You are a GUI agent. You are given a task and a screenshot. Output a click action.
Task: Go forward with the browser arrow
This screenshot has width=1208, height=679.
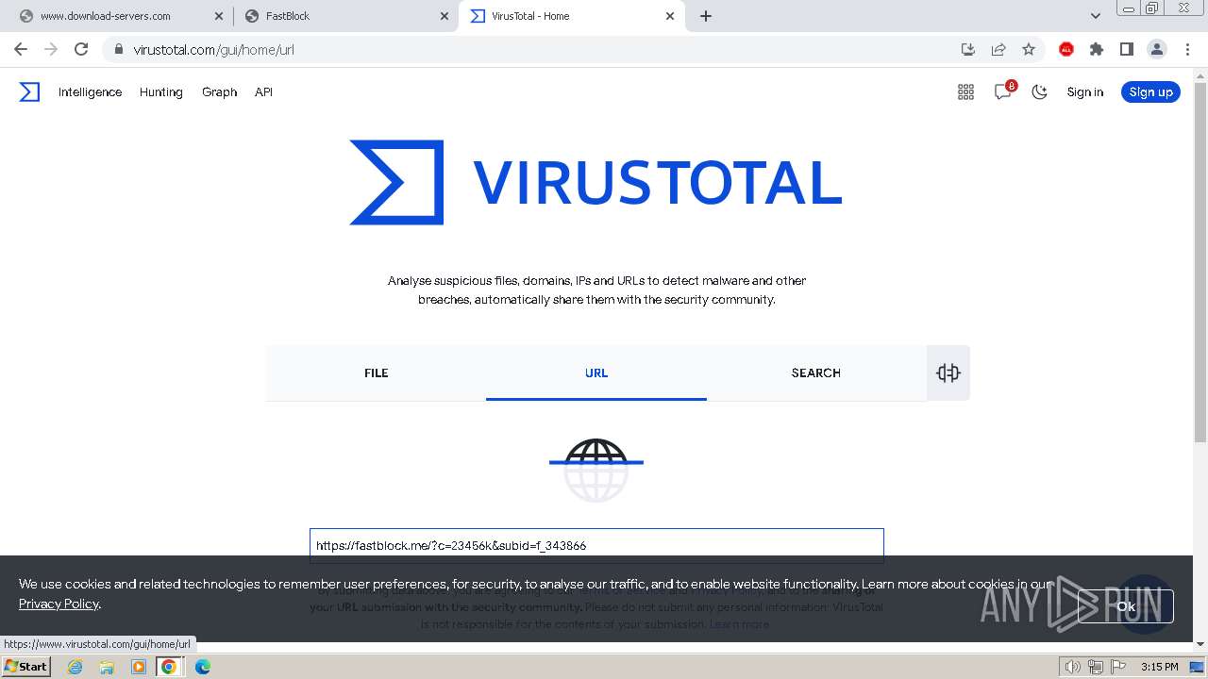coord(51,49)
